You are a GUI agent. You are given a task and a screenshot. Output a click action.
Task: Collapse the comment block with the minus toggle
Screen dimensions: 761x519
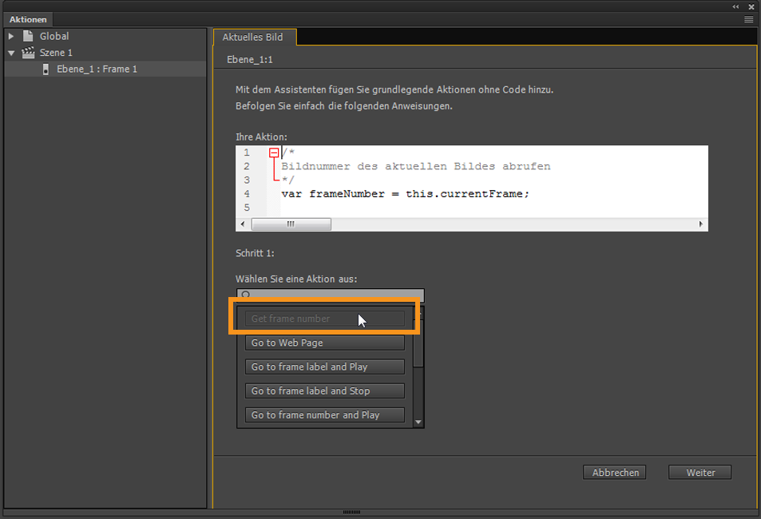point(274,152)
